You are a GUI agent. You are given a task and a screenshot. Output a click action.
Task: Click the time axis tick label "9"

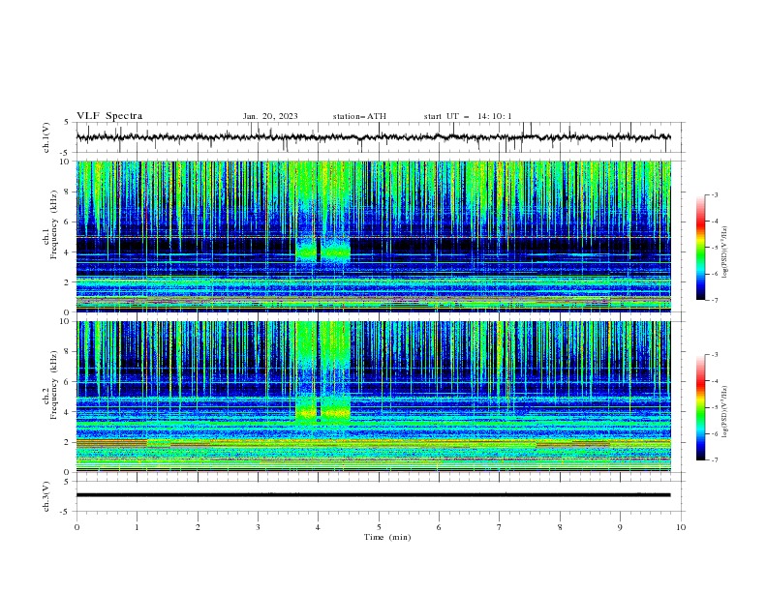[620, 527]
